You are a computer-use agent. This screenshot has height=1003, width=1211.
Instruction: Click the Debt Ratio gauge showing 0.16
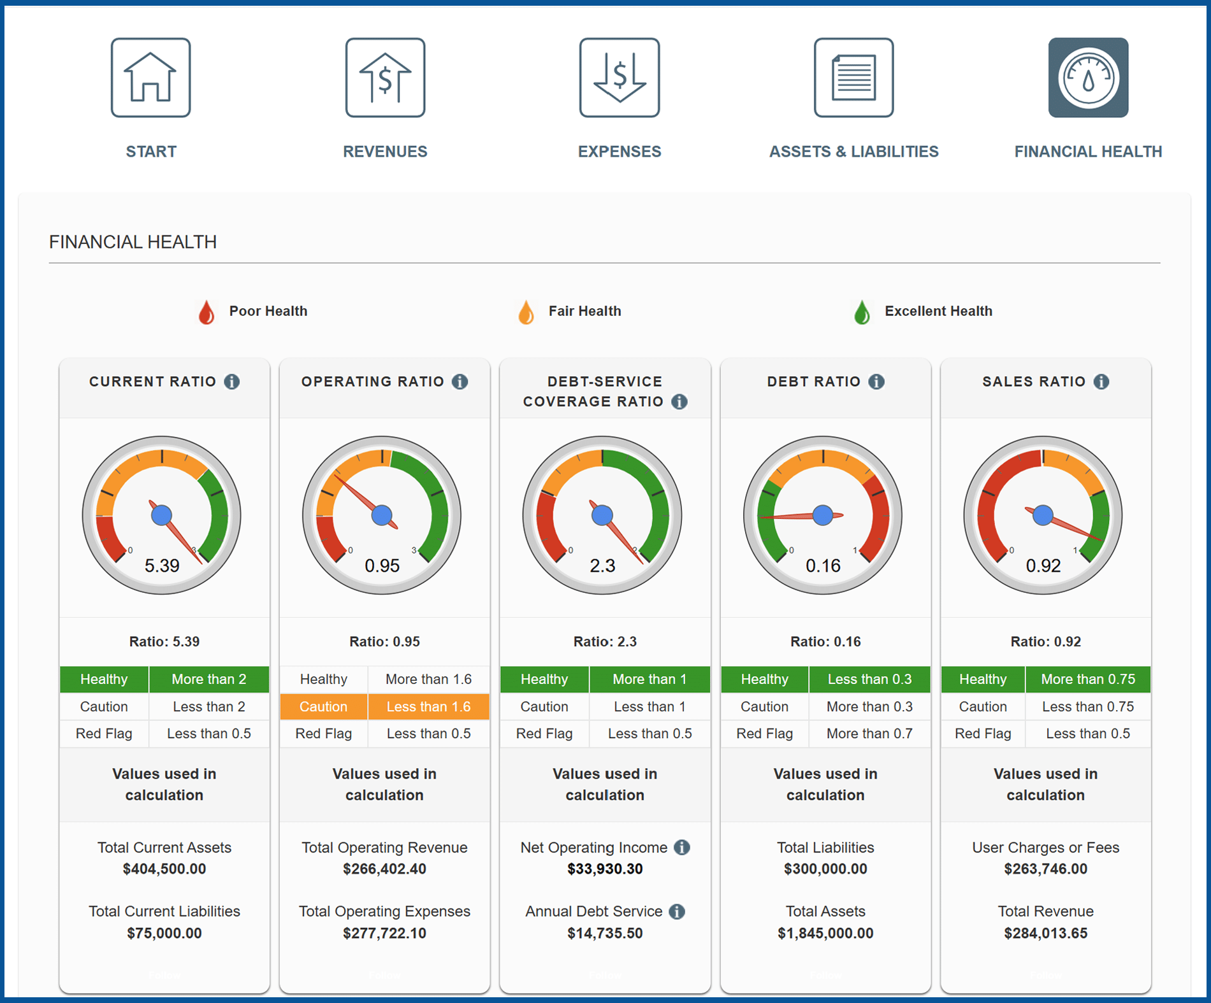[823, 515]
